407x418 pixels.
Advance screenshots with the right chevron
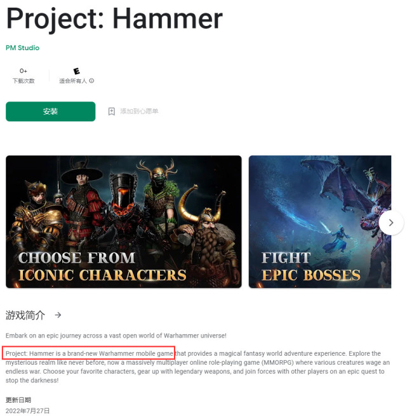coord(391,223)
